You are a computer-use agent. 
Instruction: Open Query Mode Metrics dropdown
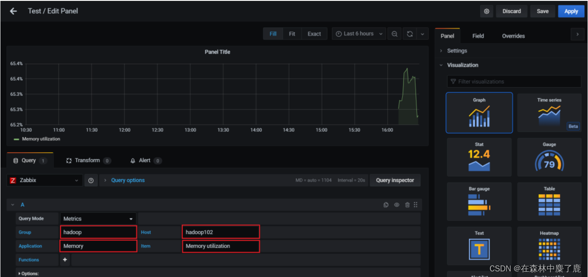tap(98, 219)
